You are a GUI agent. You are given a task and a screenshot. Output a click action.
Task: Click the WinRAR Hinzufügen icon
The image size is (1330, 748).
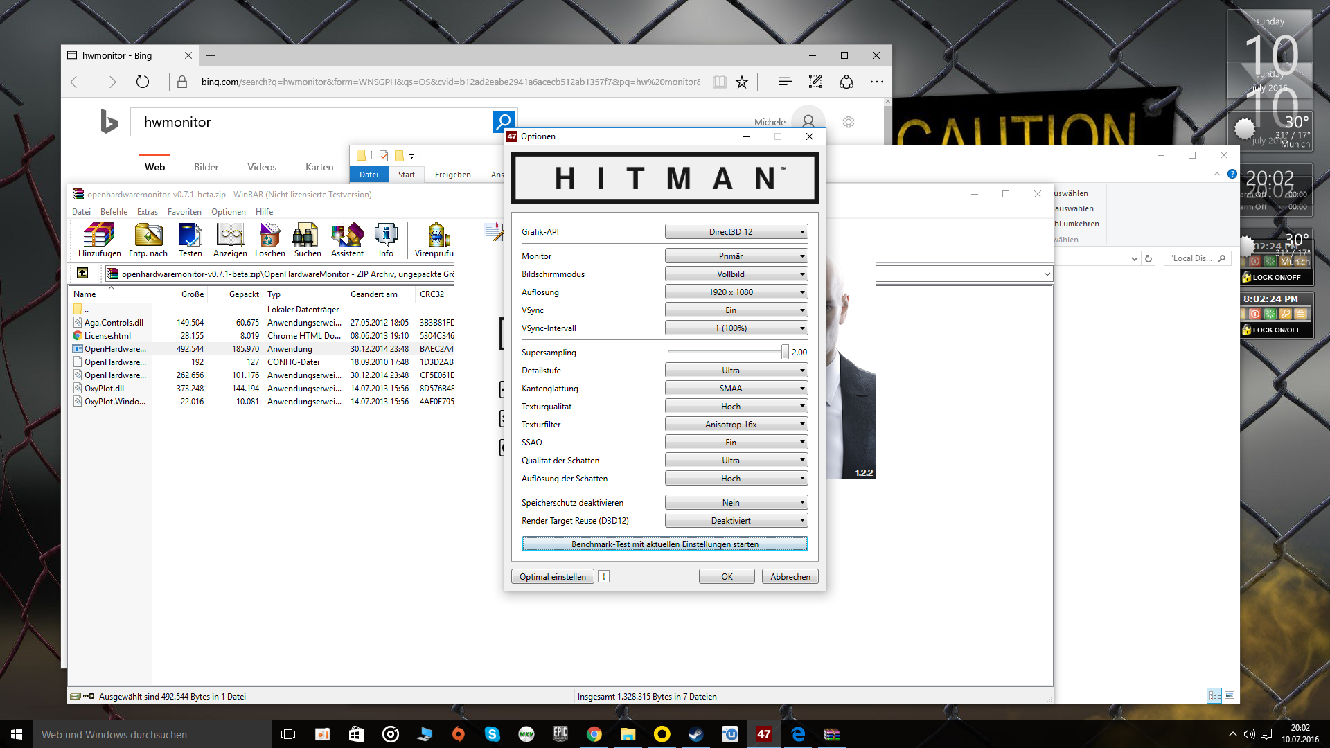99,239
